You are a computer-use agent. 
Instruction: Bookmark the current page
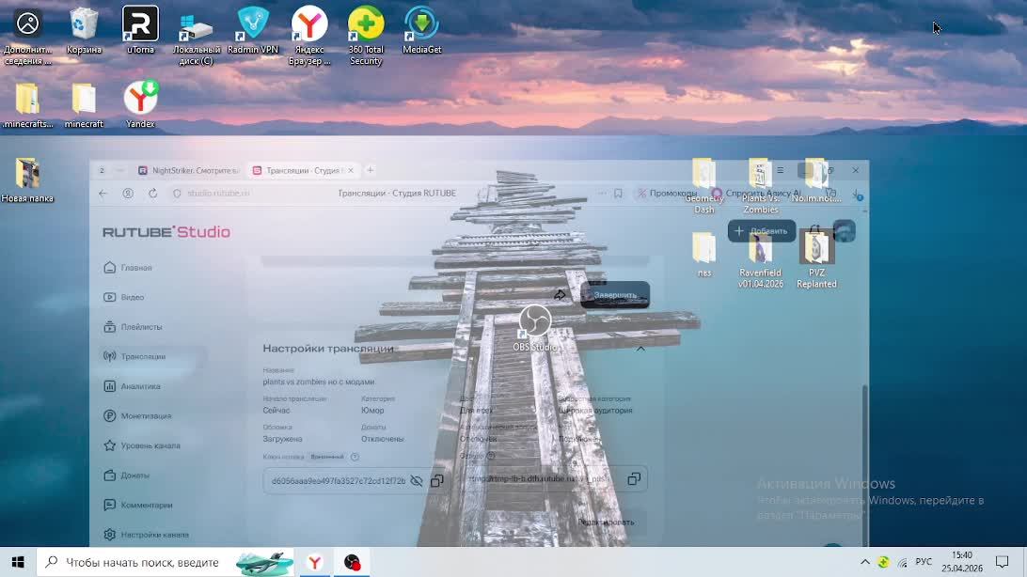pyautogui.click(x=618, y=194)
